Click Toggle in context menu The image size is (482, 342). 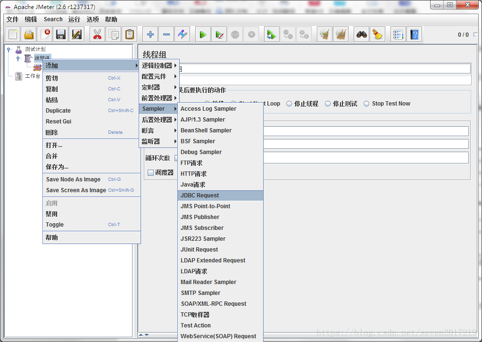coord(91,225)
